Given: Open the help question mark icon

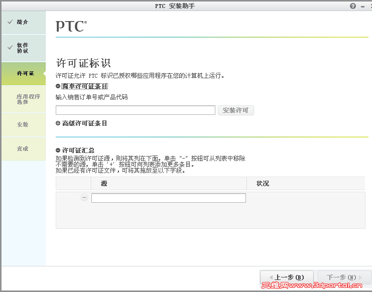Looking at the screenshot, I should point(353,6).
